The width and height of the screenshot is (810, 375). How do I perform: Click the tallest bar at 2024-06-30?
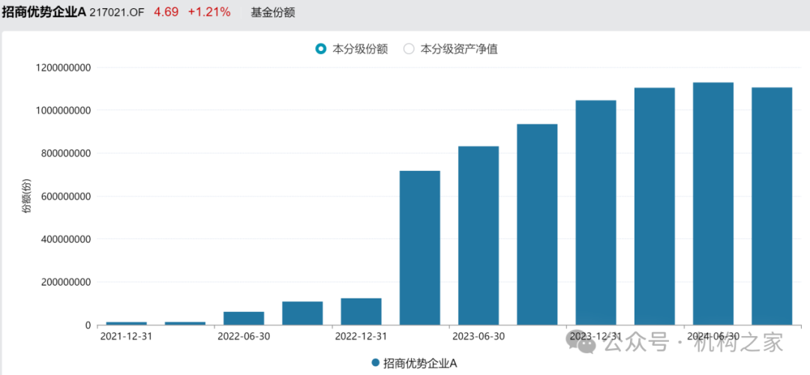coord(713,204)
